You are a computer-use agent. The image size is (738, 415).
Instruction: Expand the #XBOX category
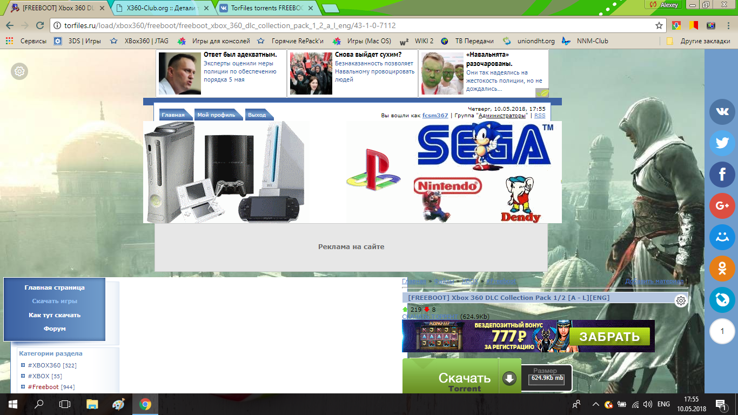pyautogui.click(x=23, y=376)
